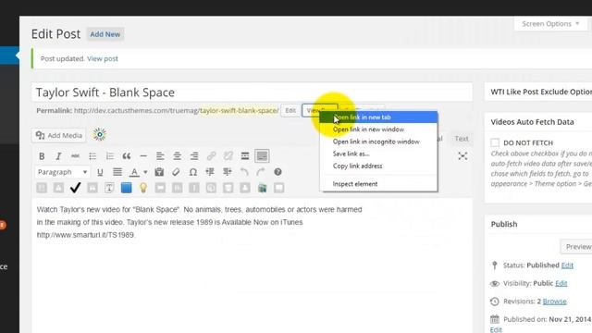
Task: Click the black checkmark shortcode icon
Action: coord(76,188)
